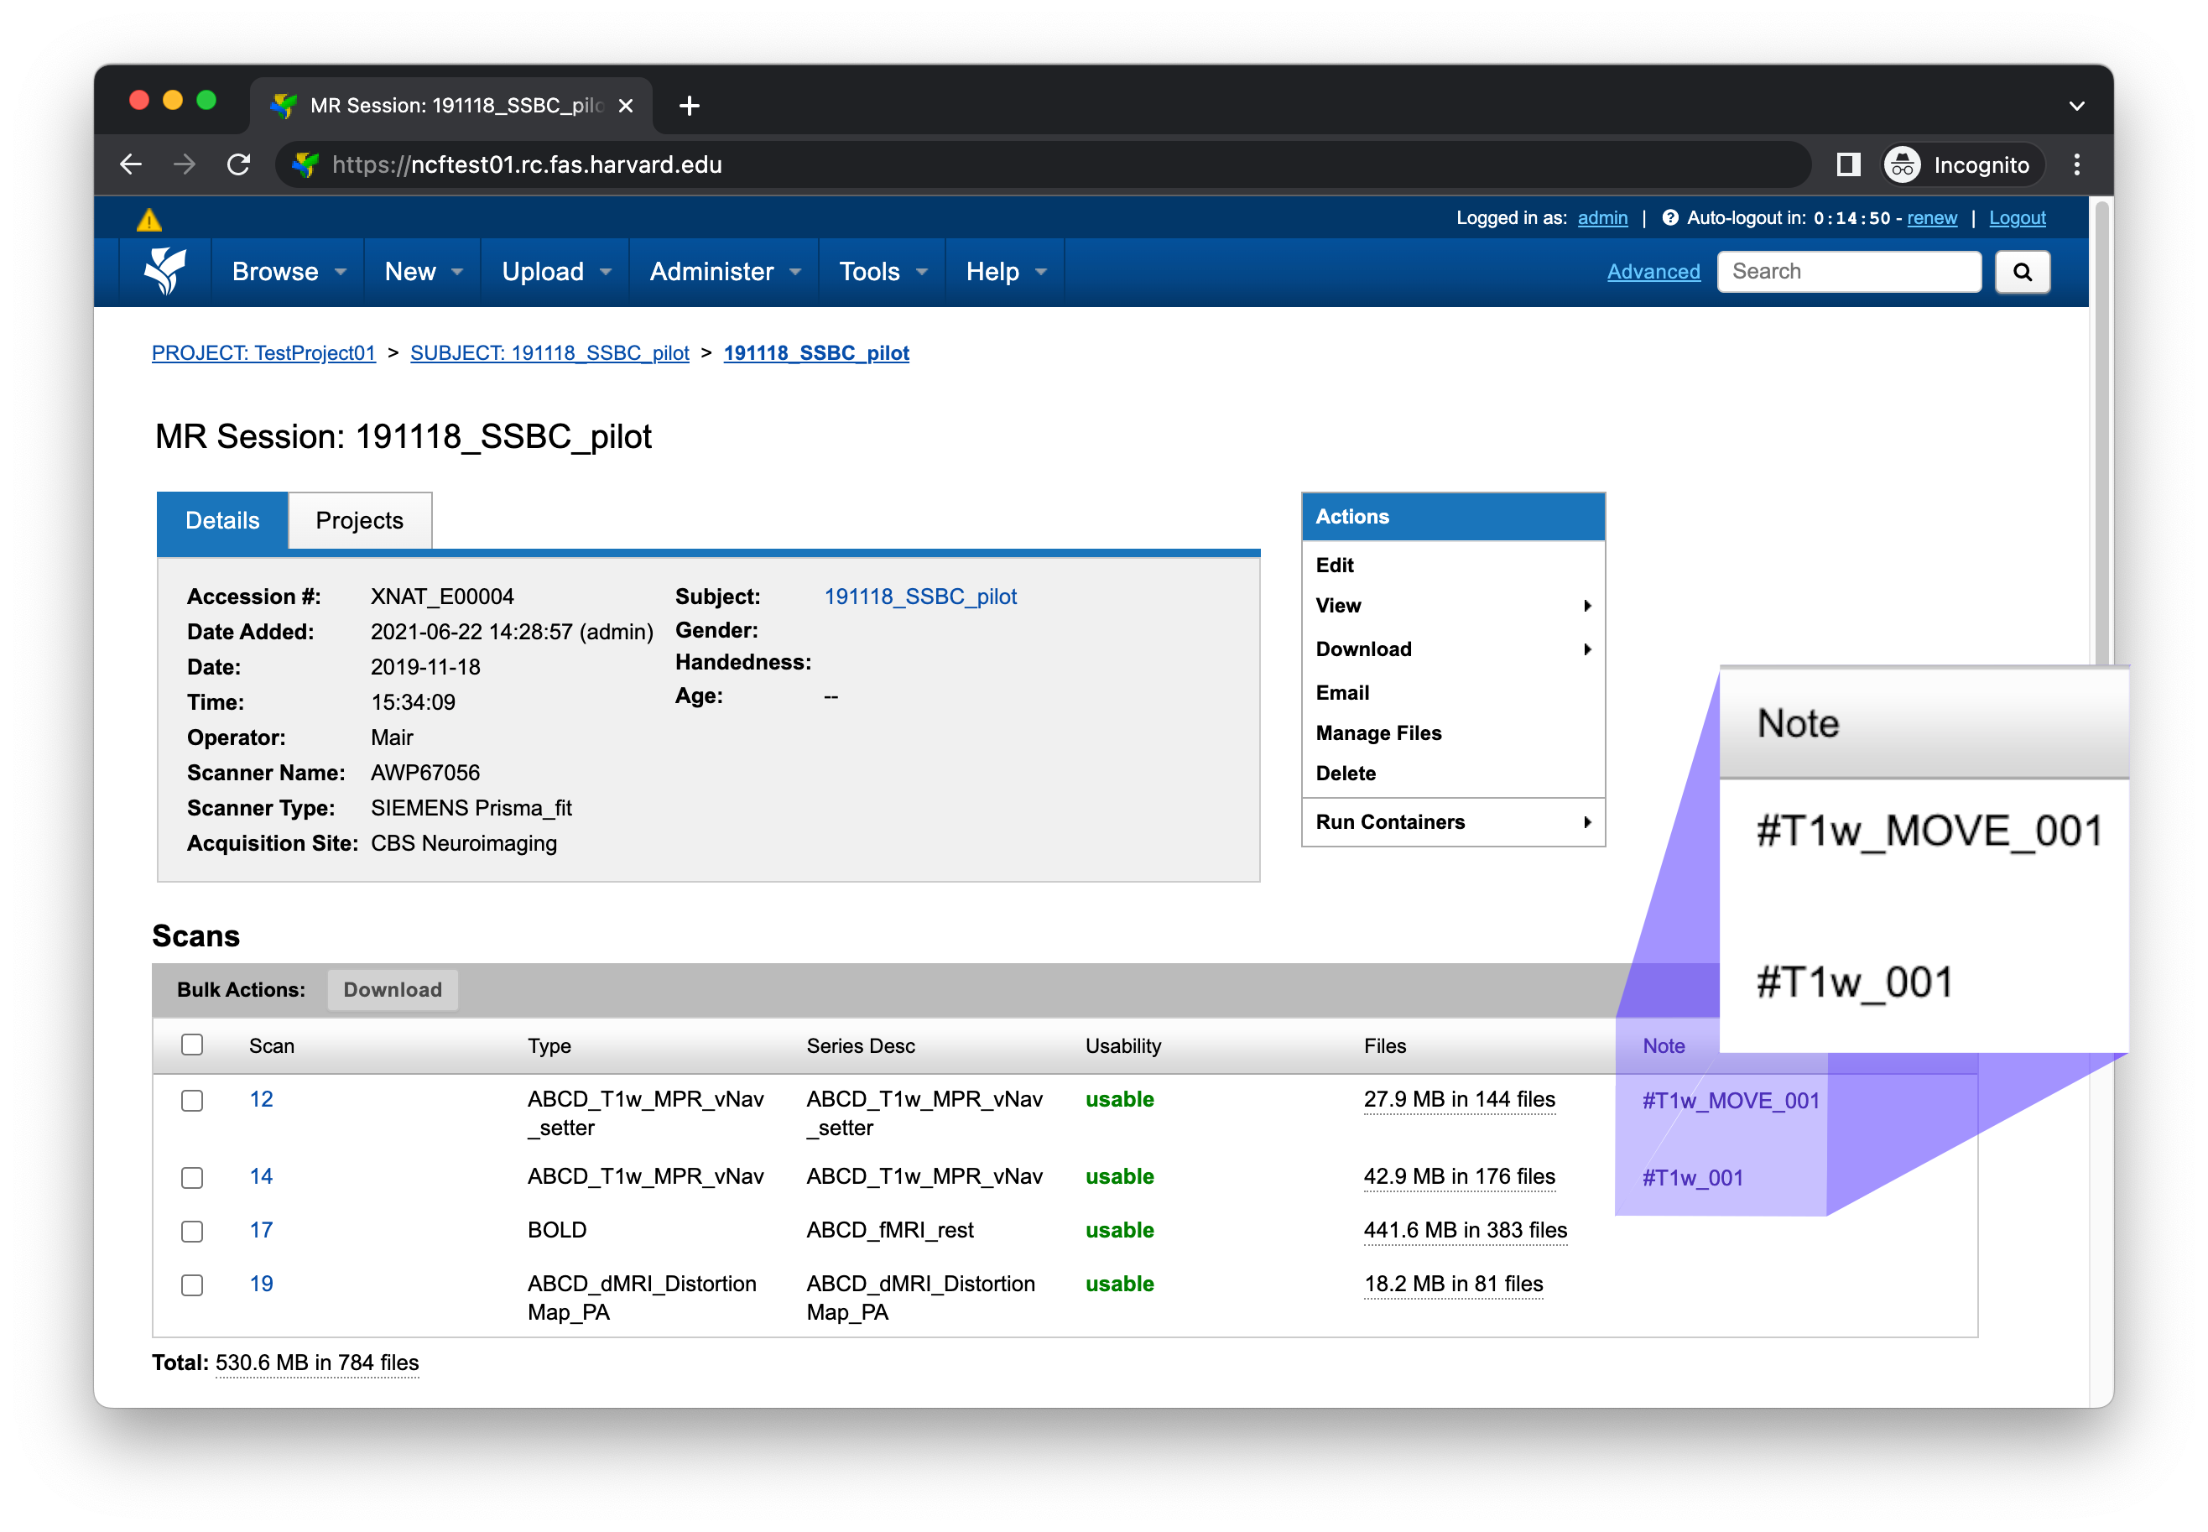2208x1532 pixels.
Task: Choose Edit in the Actions panel
Action: pyautogui.click(x=1334, y=565)
